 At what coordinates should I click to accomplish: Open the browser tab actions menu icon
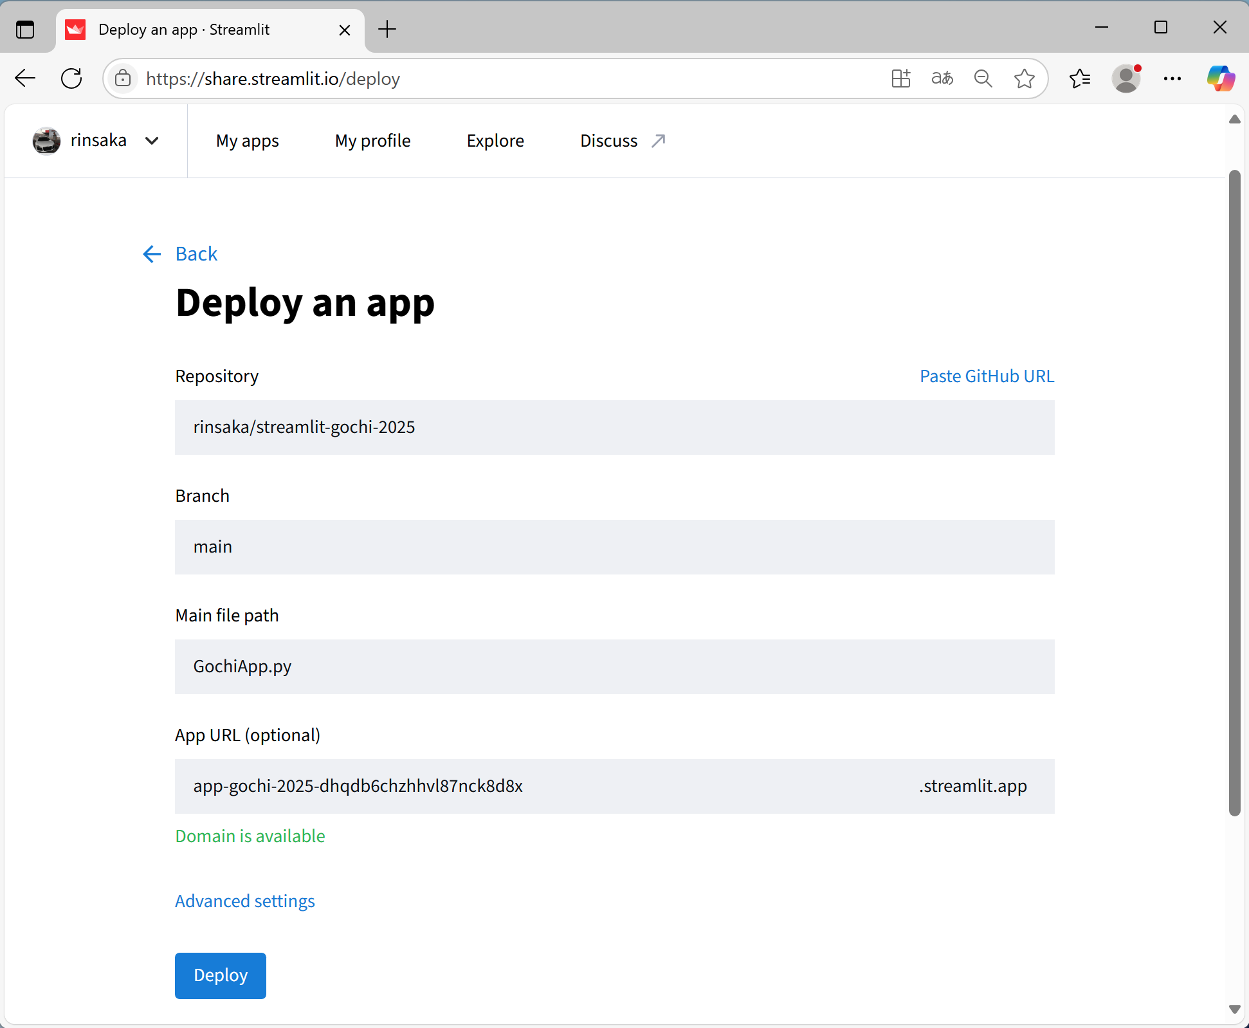point(25,30)
